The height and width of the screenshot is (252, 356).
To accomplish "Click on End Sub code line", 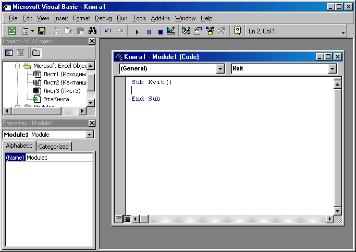I will click(146, 99).
